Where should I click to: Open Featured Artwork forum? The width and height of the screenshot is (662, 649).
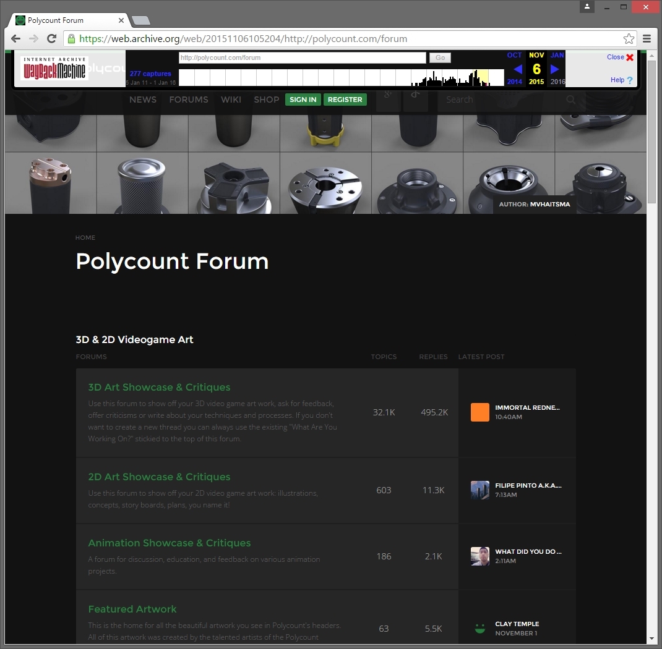[132, 609]
